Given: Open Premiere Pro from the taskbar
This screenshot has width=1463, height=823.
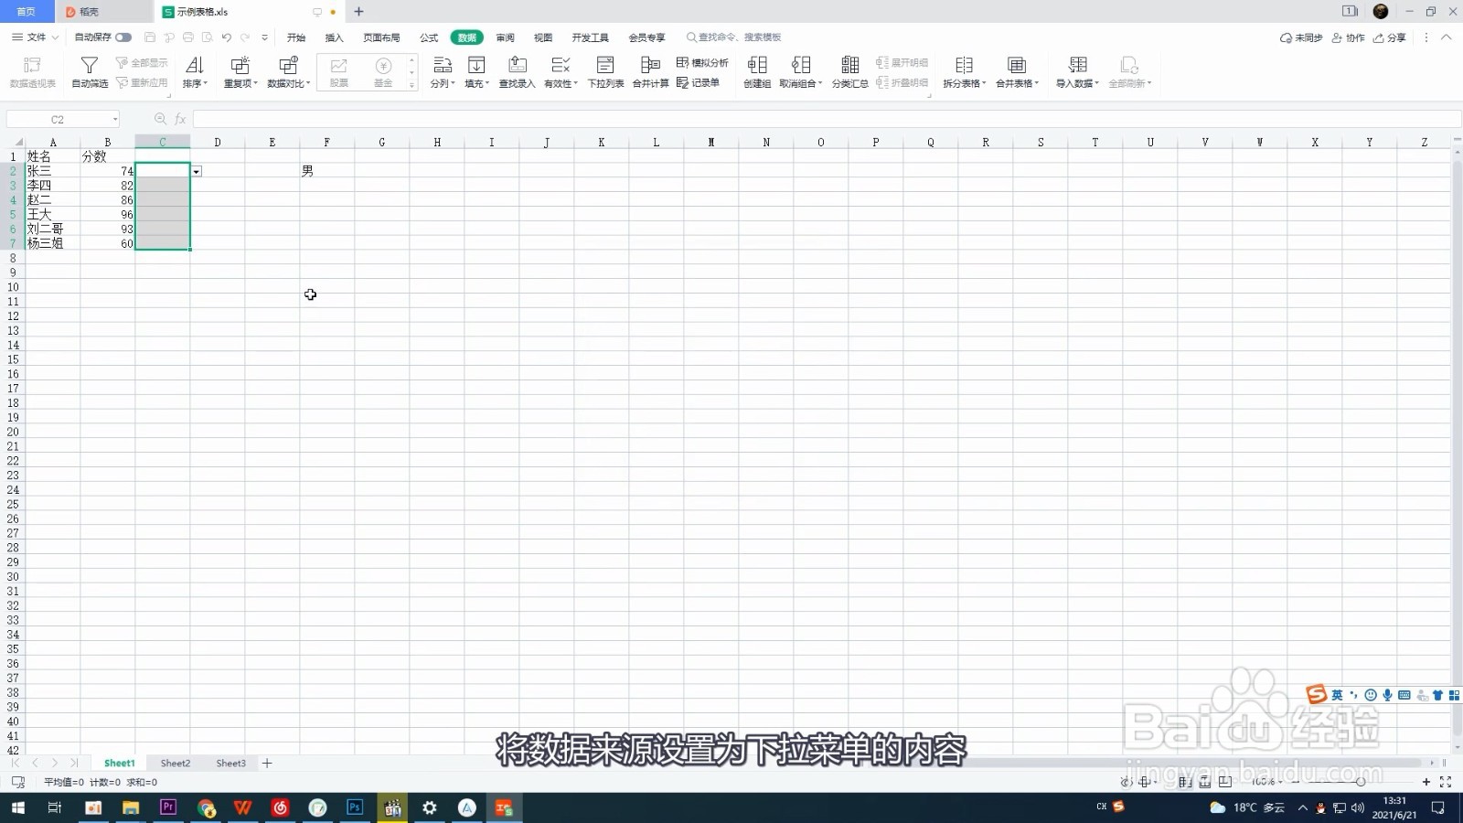Looking at the screenshot, I should click(x=167, y=807).
